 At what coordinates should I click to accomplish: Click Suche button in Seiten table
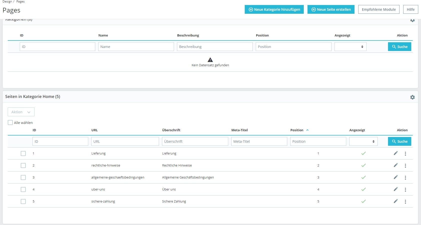(x=399, y=141)
